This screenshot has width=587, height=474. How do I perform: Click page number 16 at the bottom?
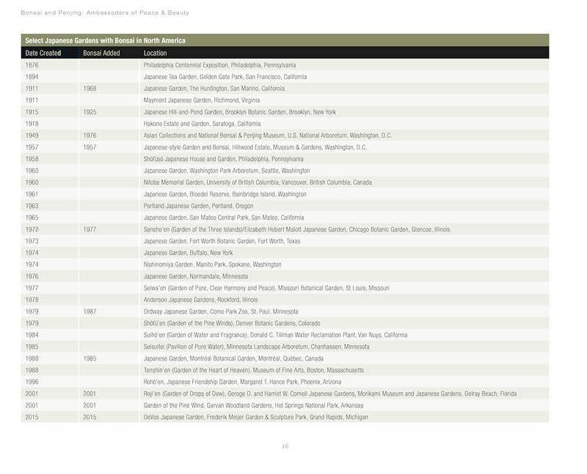coord(285,445)
